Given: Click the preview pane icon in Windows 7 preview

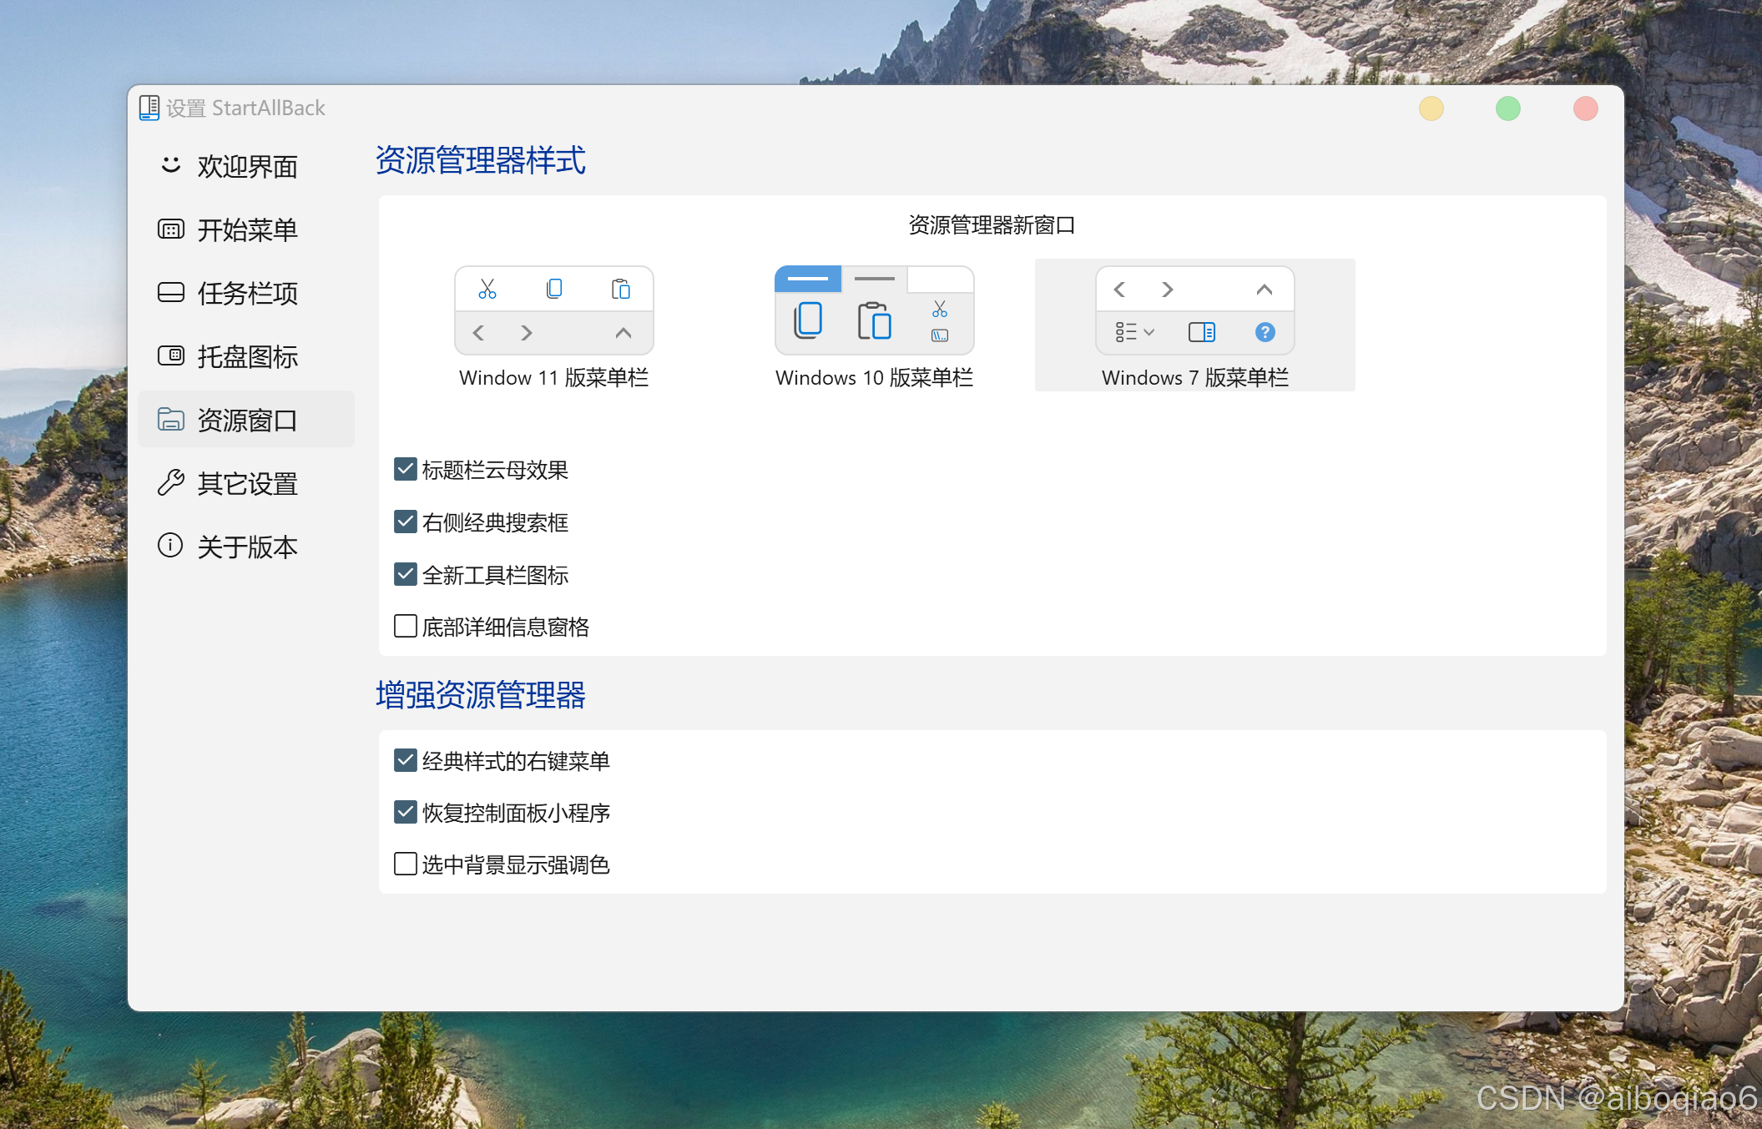Looking at the screenshot, I should [1202, 332].
